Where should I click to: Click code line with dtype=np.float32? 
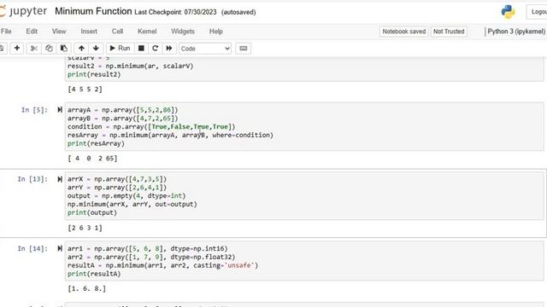pyautogui.click(x=151, y=257)
